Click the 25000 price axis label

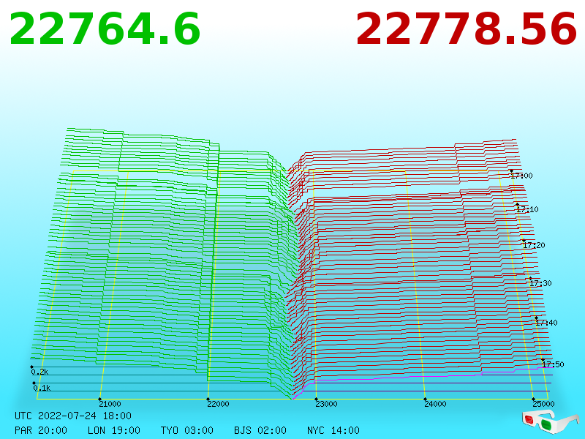[x=543, y=404]
